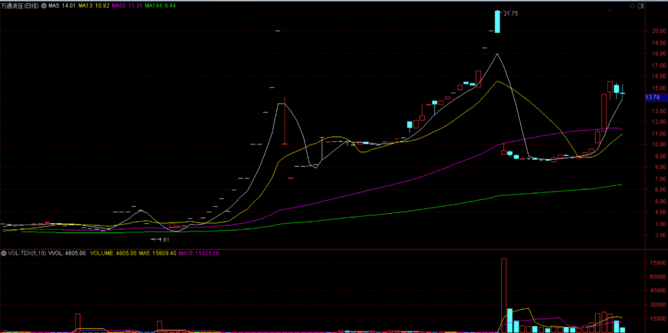Click the 13.78 current price tag
Viewport: 668px width, 333px height.
tap(653, 97)
